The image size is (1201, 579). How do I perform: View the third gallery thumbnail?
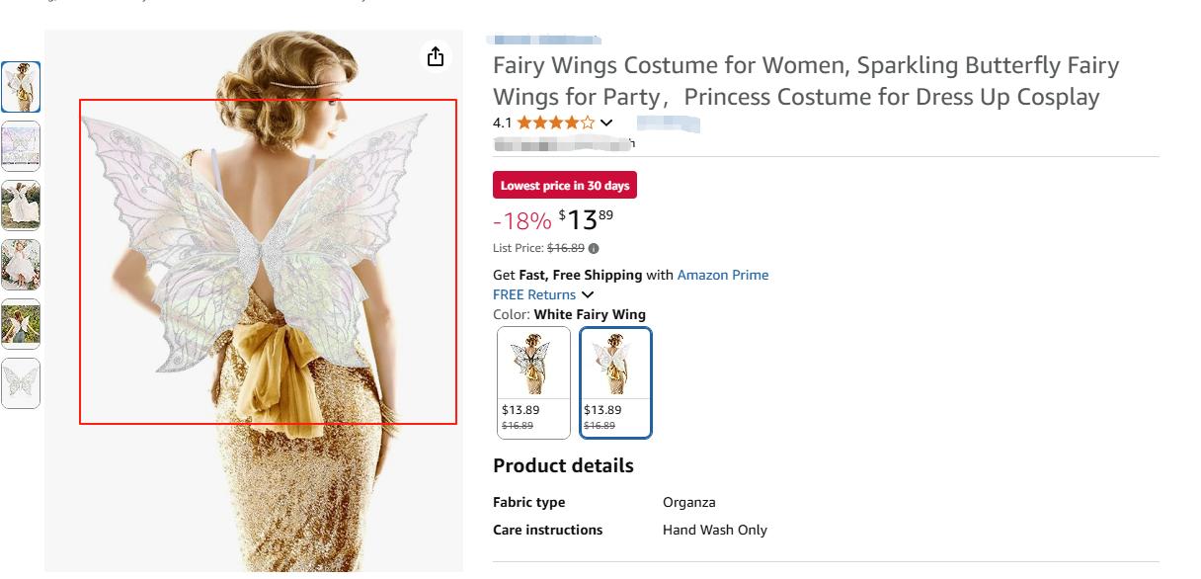tap(21, 206)
